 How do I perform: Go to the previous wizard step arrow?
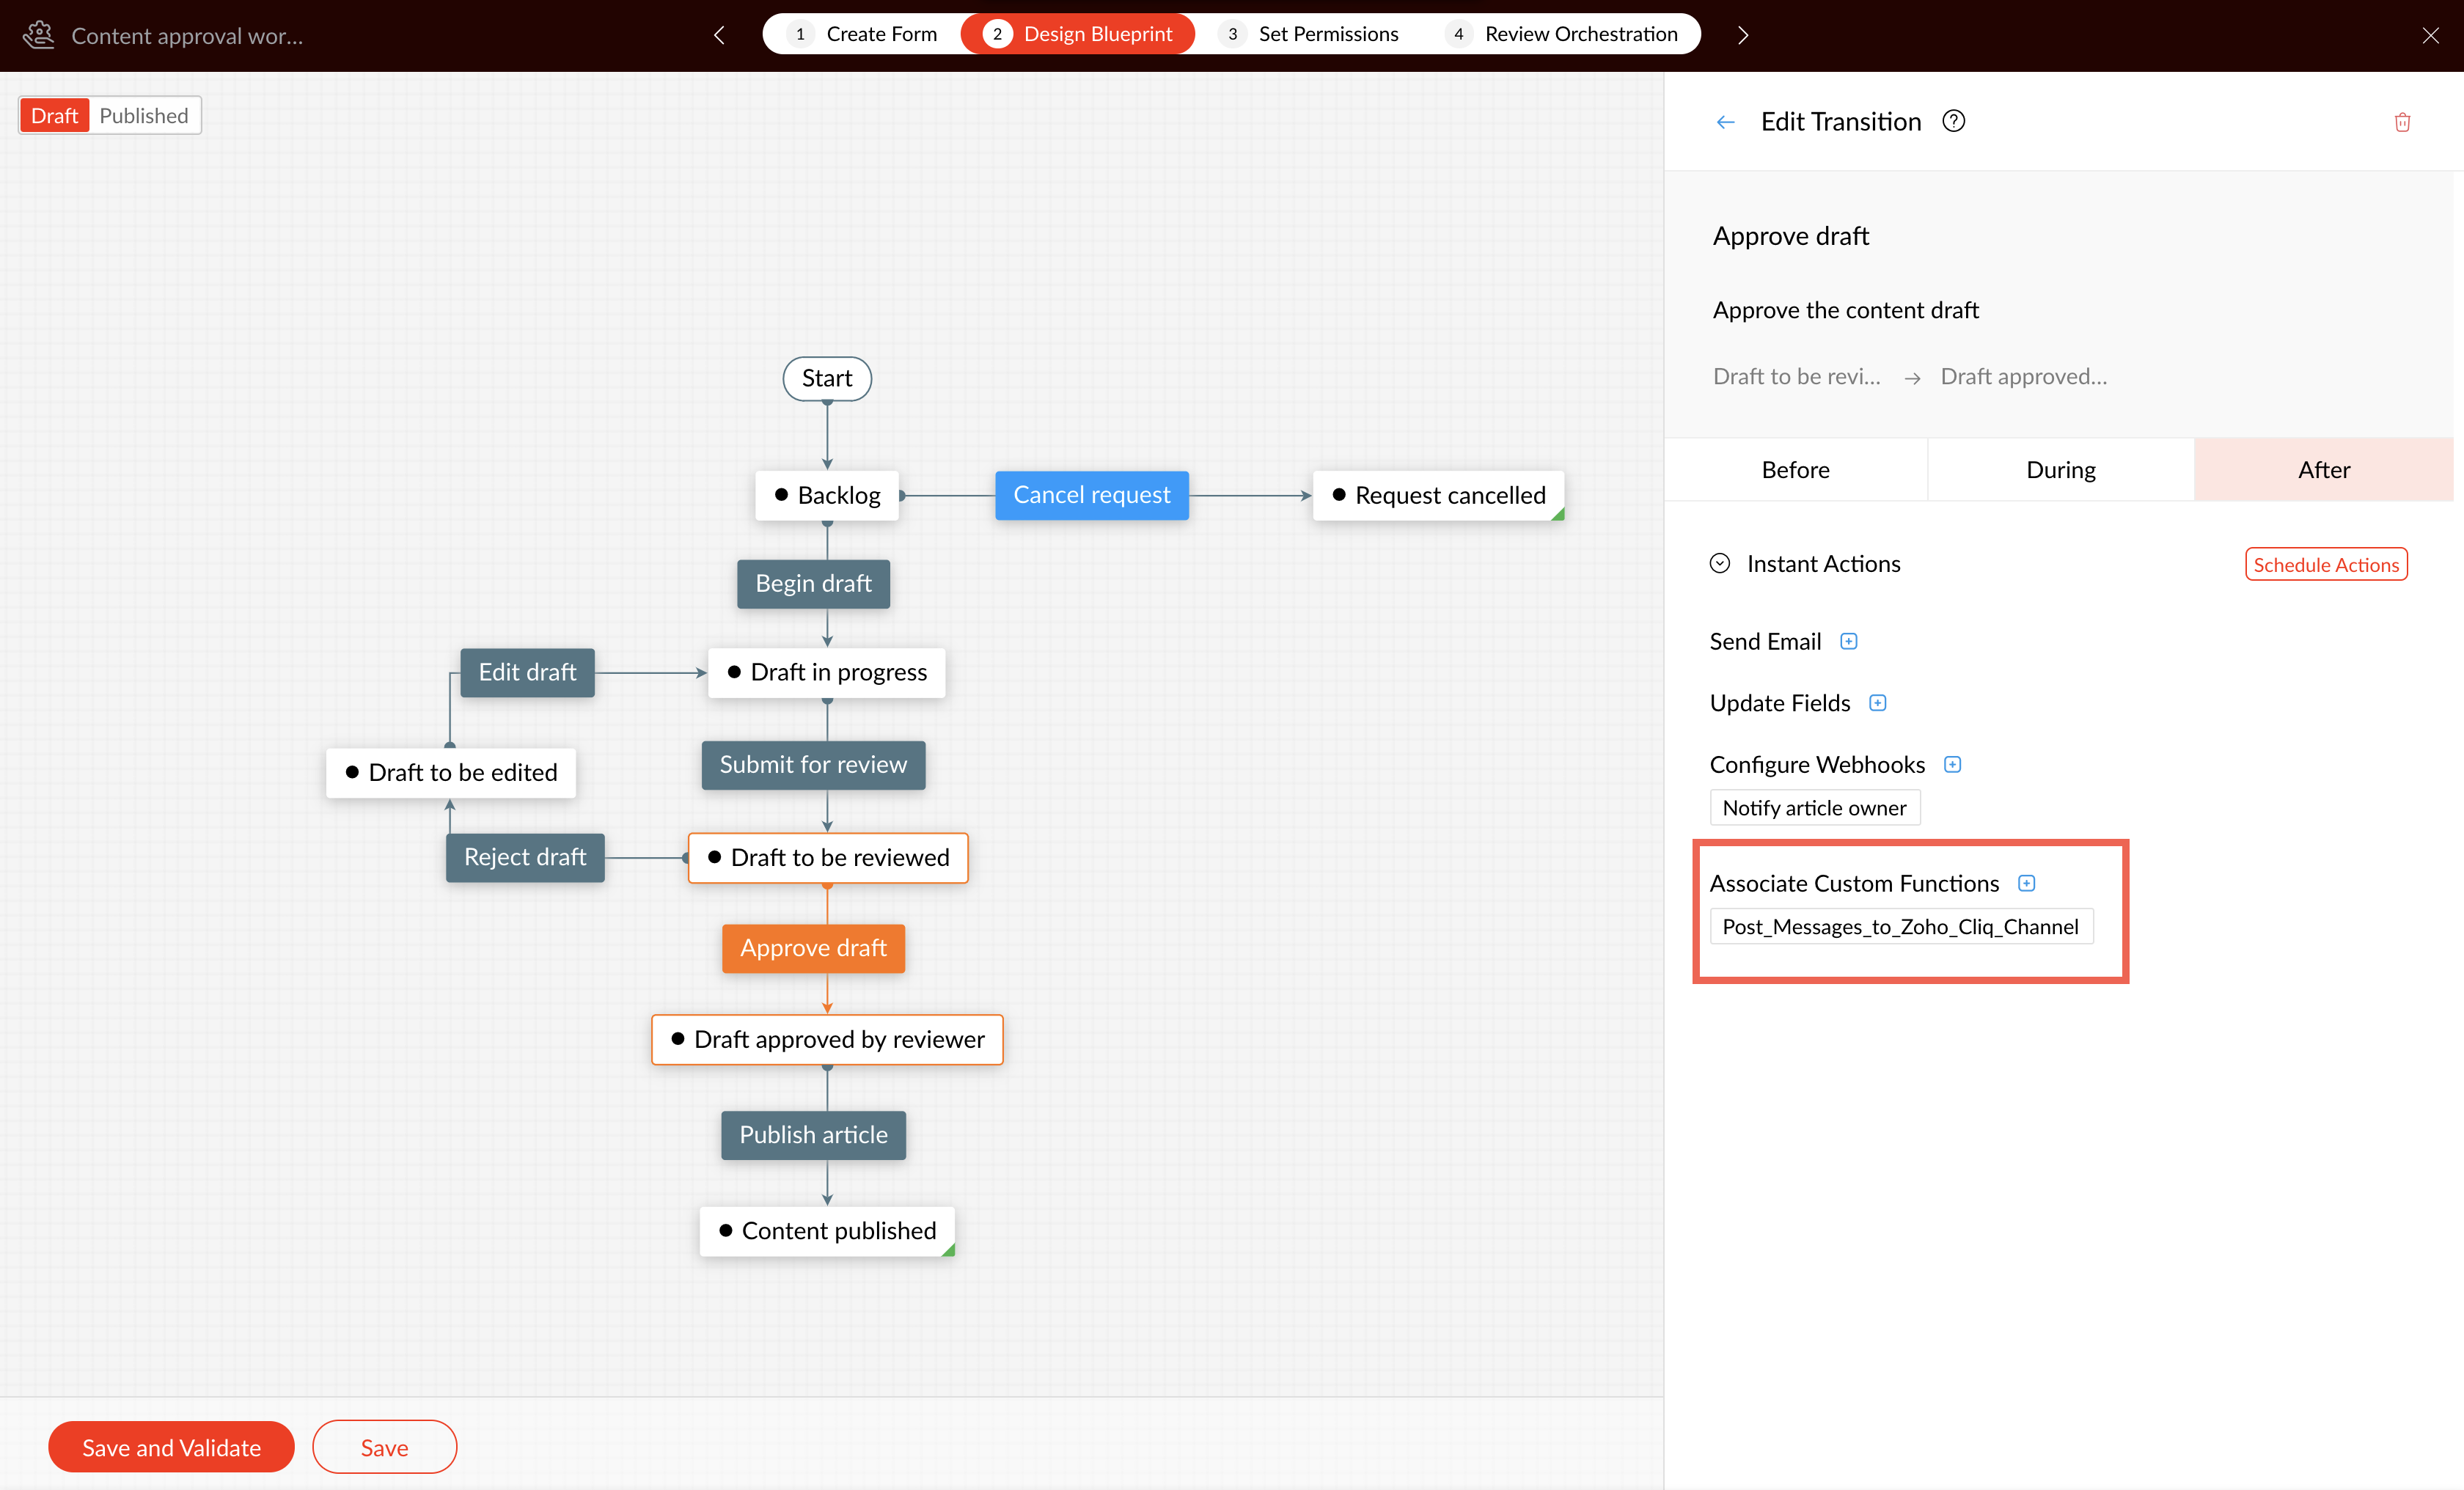[719, 35]
